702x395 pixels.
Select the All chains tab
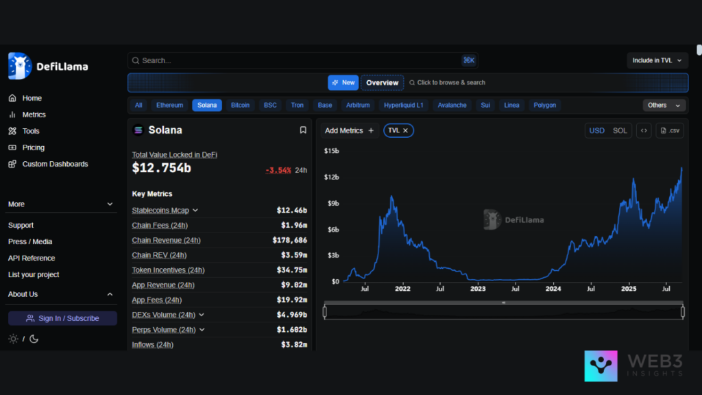[138, 105]
